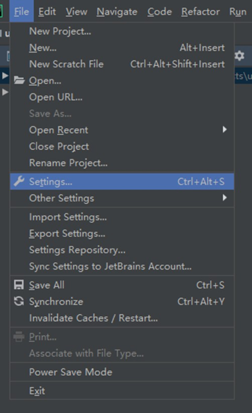This screenshot has width=252, height=413.
Task: Click the Save All floppy disk icon
Action: tap(19, 285)
